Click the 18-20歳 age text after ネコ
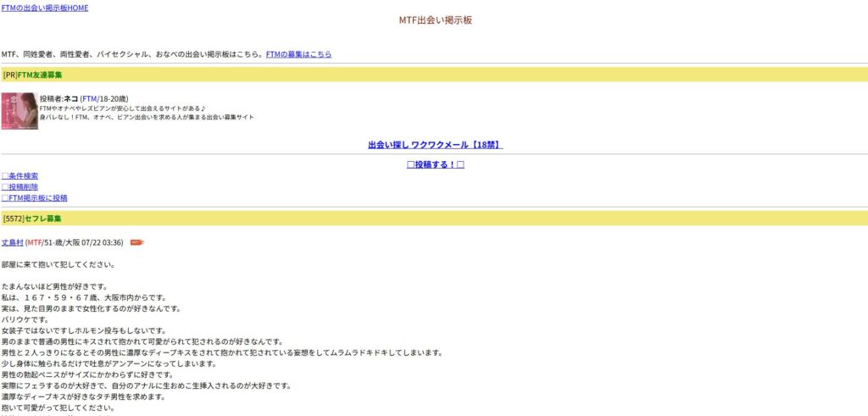868x416 pixels. coord(114,99)
